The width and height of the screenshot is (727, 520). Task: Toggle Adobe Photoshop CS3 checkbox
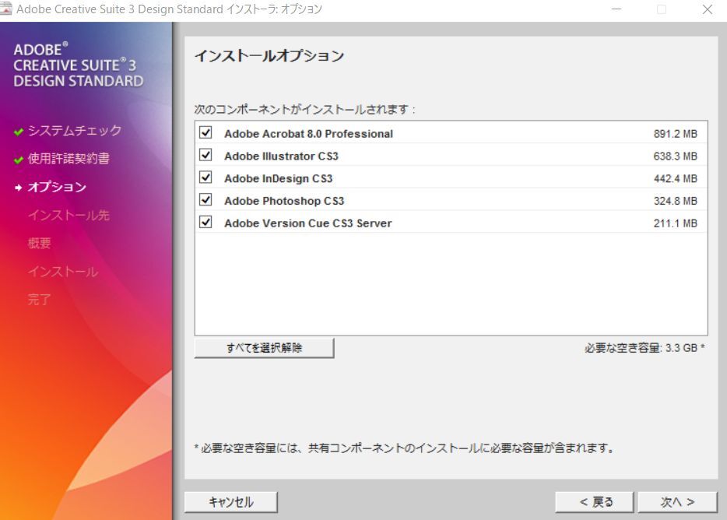205,199
